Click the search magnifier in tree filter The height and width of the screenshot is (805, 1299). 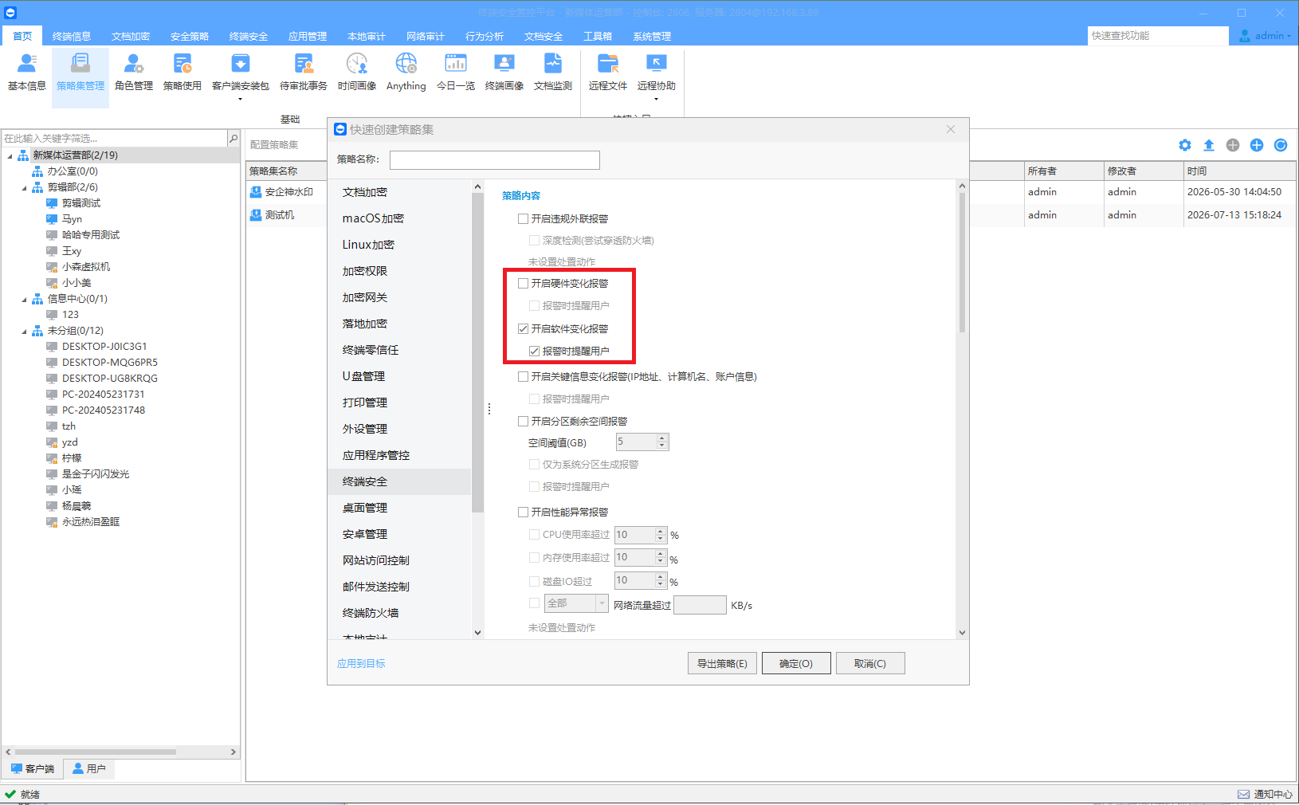234,138
